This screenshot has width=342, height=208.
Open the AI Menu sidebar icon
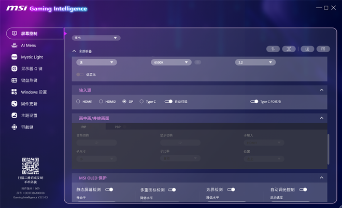pos(14,45)
